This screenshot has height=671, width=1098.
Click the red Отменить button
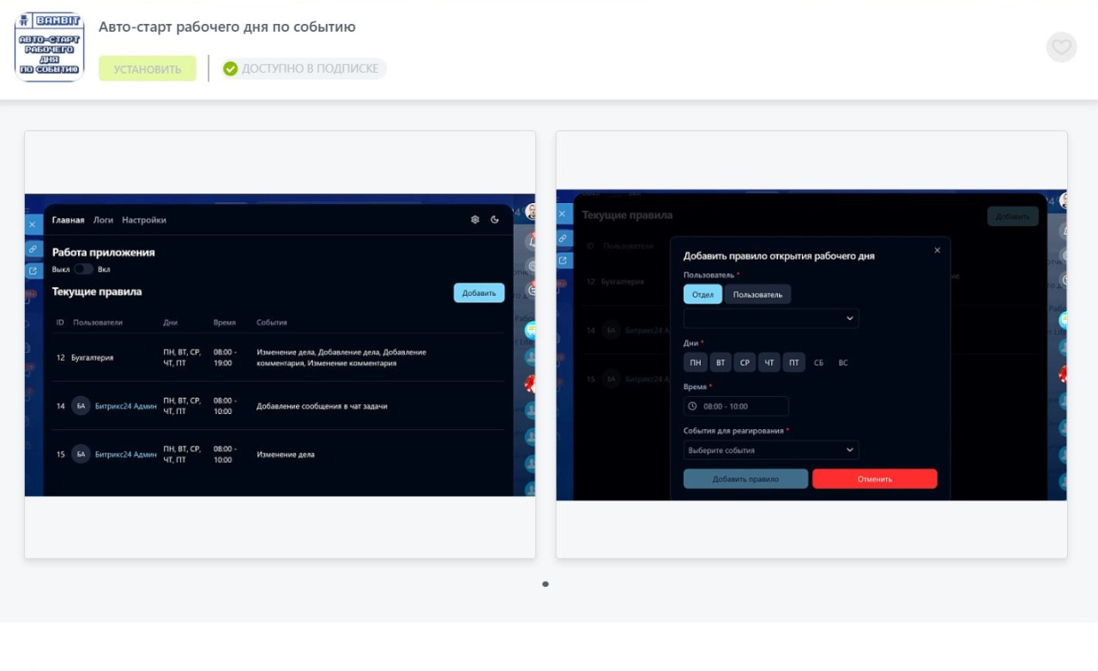click(x=874, y=479)
